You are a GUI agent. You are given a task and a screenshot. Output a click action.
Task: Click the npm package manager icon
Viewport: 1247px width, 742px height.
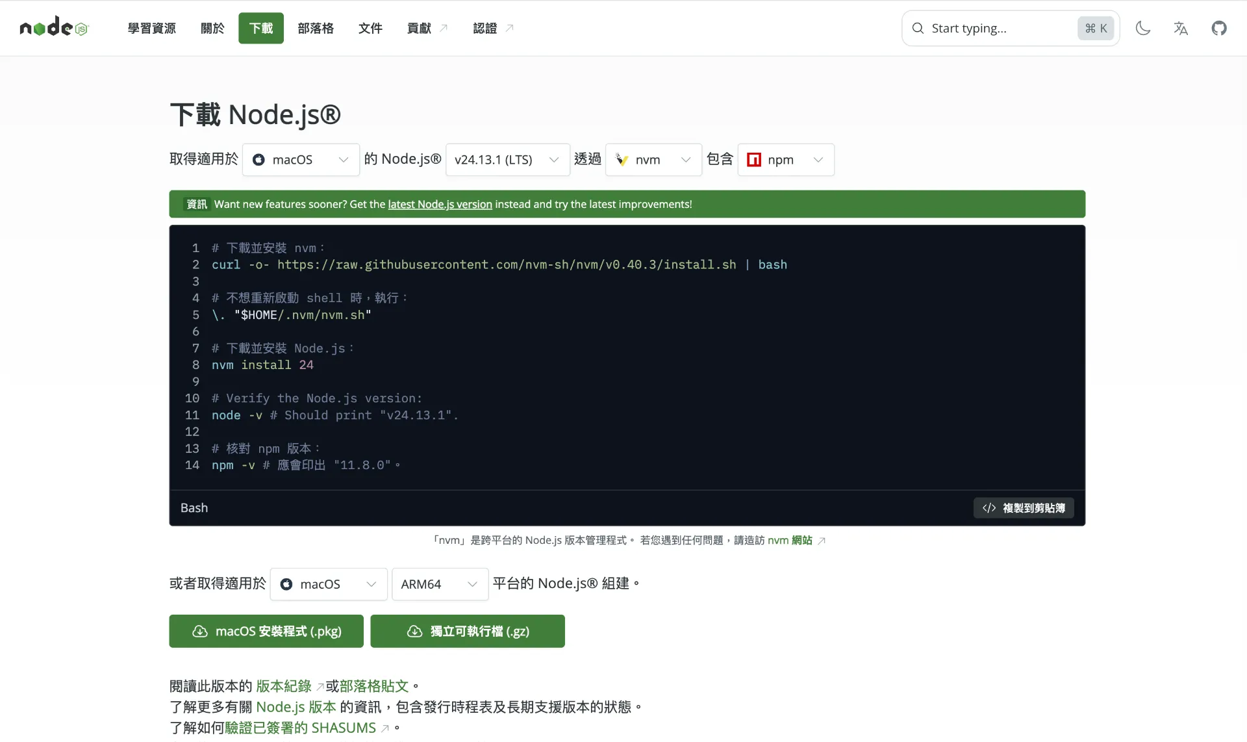(x=754, y=160)
